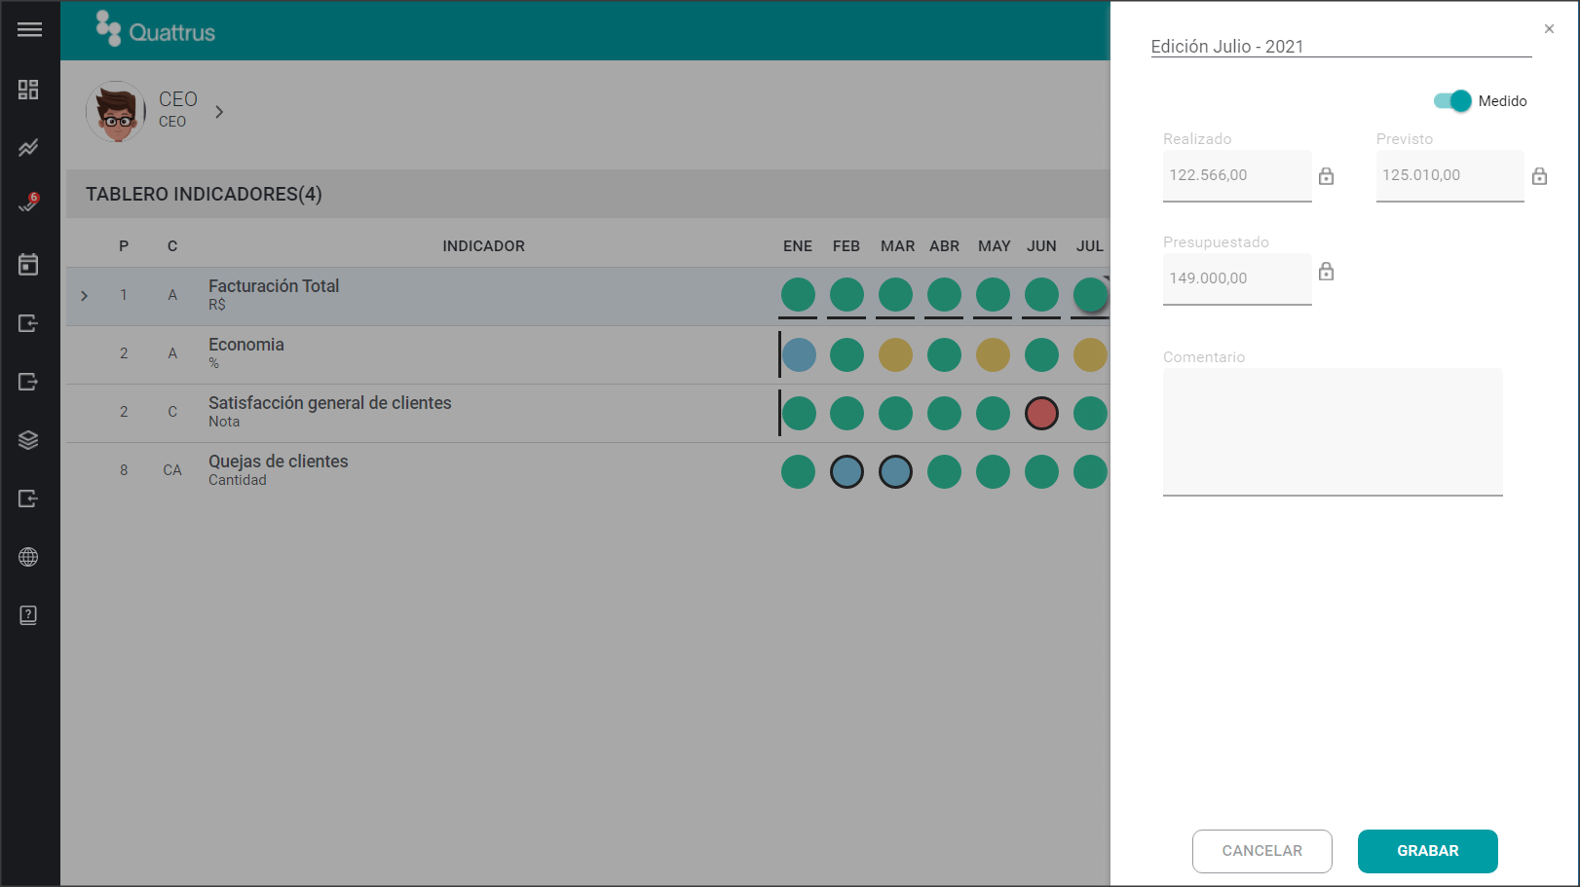
Task: Click the Comentario text area
Action: pos(1333,431)
